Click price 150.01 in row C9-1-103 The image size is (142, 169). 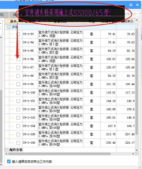[x=111, y=118]
